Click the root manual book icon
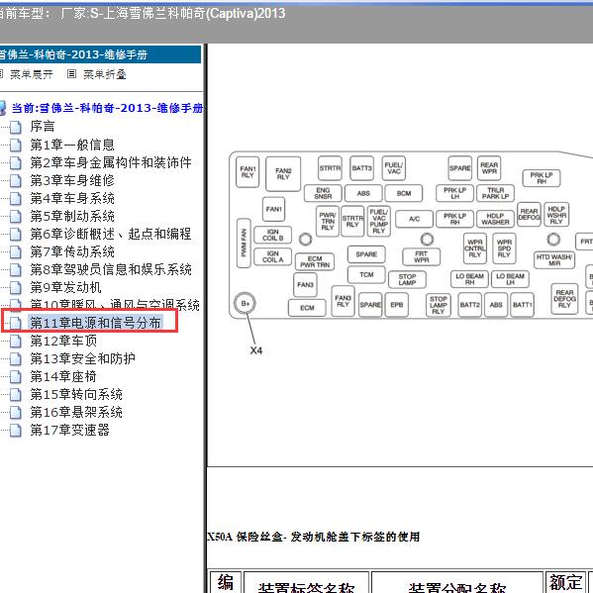 [x=3, y=108]
